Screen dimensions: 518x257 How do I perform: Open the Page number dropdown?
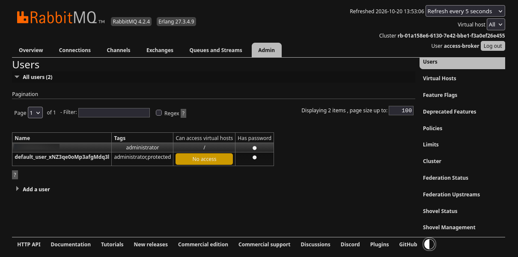[36, 113]
